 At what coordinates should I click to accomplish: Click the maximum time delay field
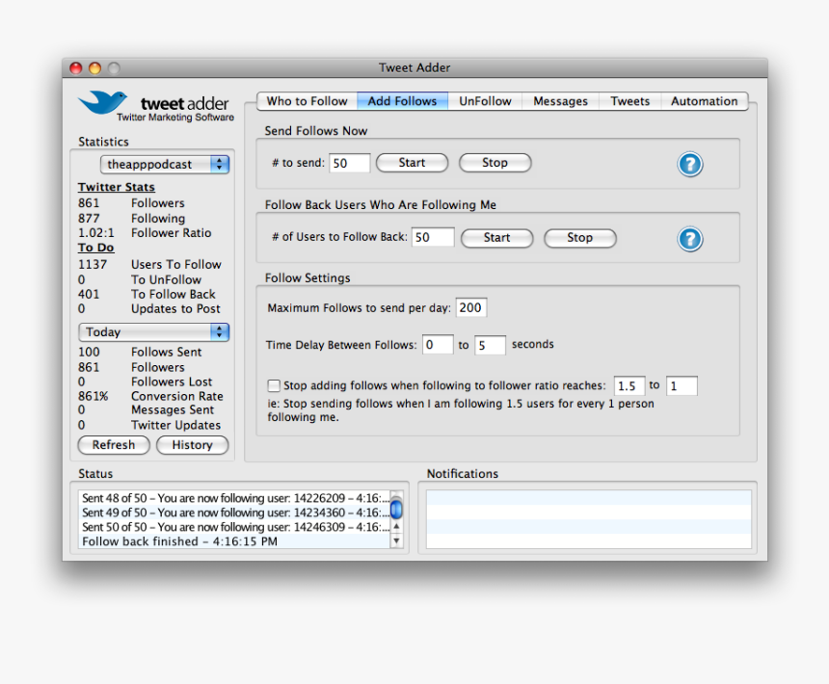(x=490, y=345)
